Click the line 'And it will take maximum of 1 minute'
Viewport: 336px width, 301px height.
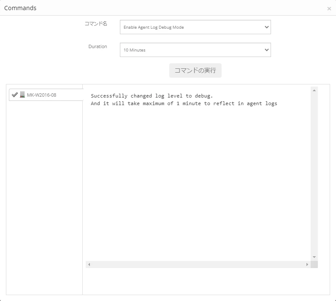pos(184,103)
